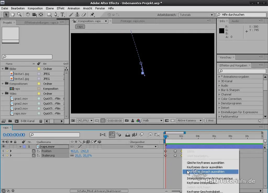This screenshot has width=268, height=193.
Task: Select the Rectangle mask tool
Action: click(x=49, y=15)
